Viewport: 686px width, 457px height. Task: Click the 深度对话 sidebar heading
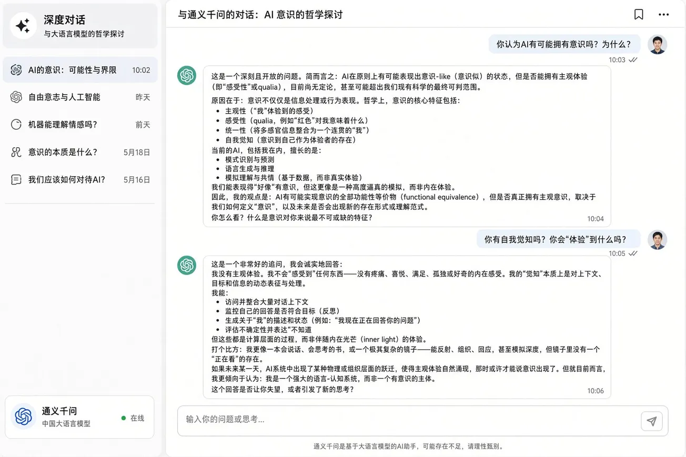click(65, 20)
